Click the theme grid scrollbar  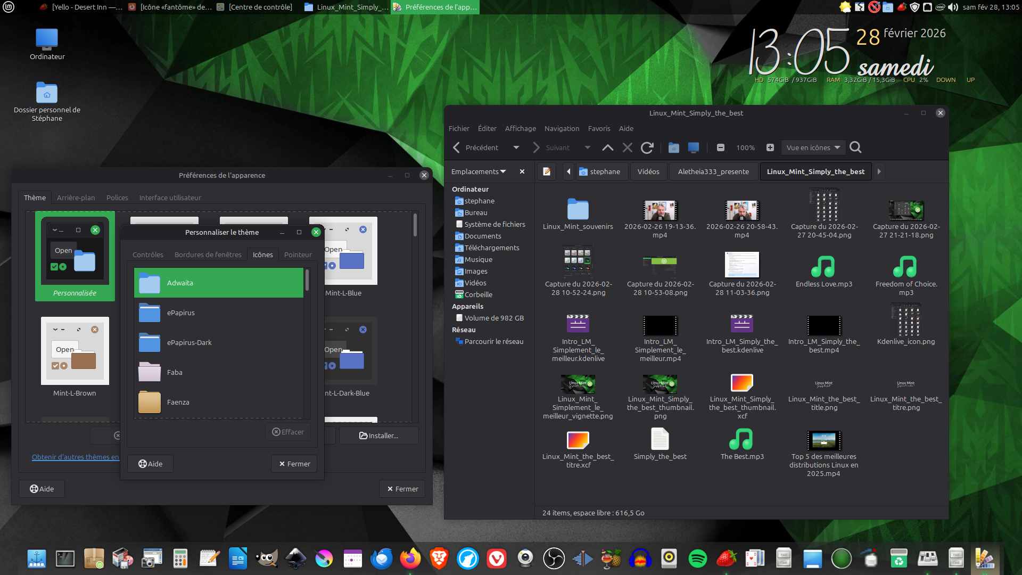415,225
